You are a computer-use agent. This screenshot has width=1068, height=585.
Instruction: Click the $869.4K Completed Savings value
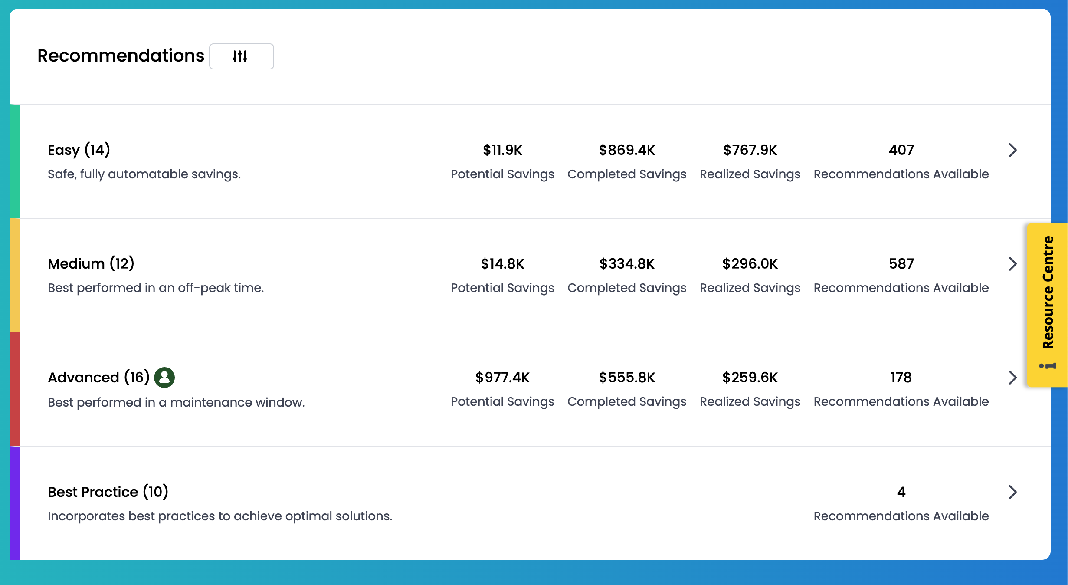[627, 150]
